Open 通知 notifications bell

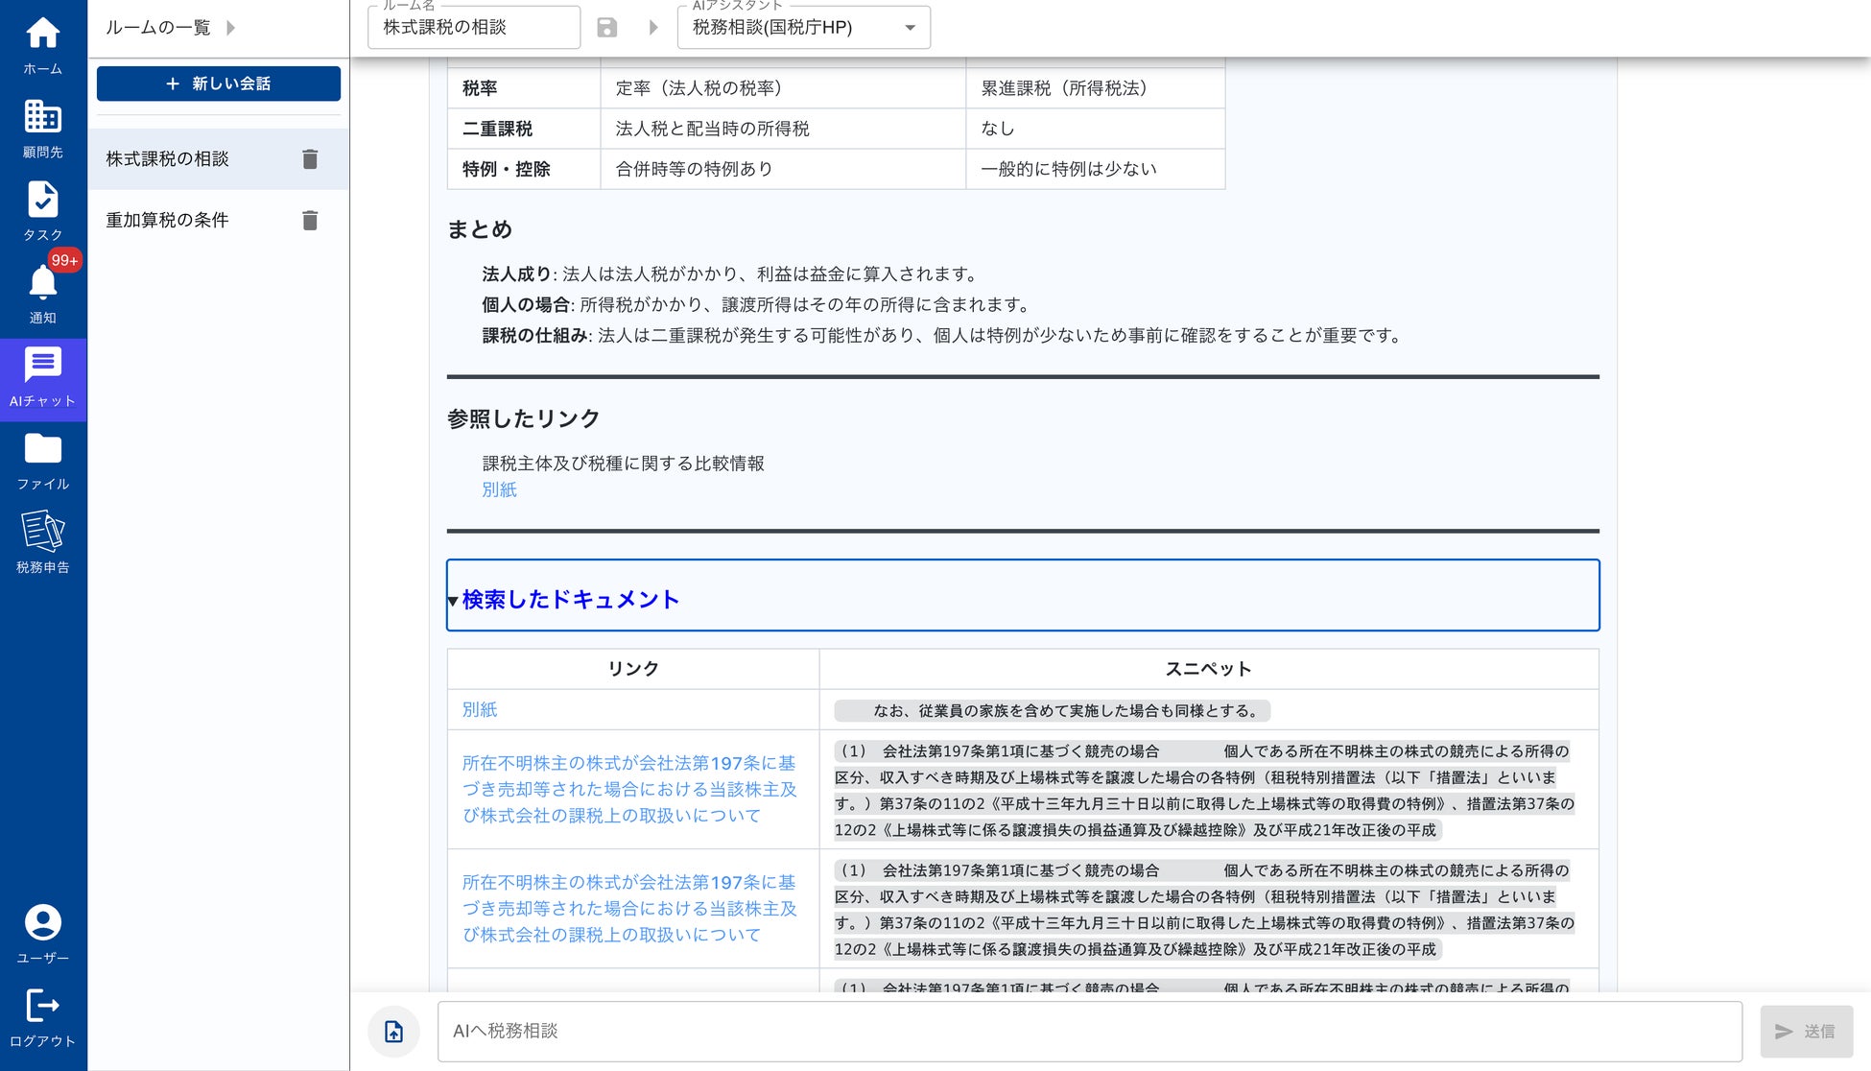(x=43, y=295)
